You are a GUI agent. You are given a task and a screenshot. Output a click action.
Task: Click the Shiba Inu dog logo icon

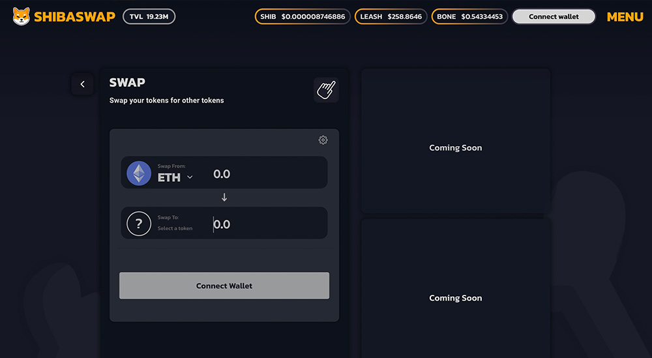point(22,16)
